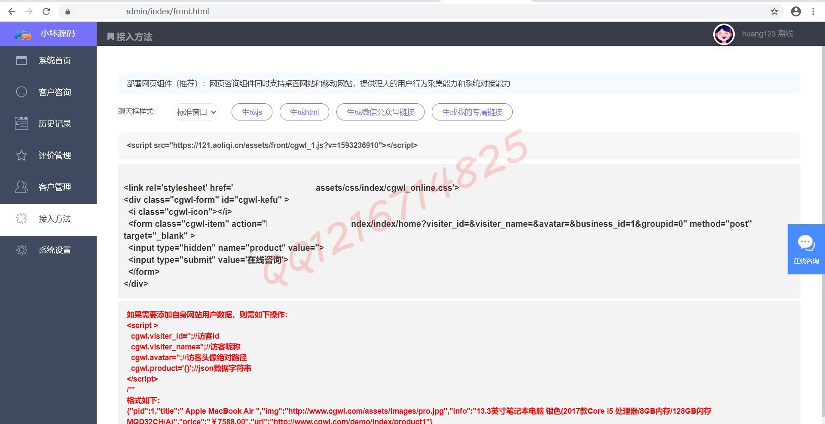Click the 生成微信公众号链接 button
Image resolution: width=825 pixels, height=424 pixels.
coord(380,112)
